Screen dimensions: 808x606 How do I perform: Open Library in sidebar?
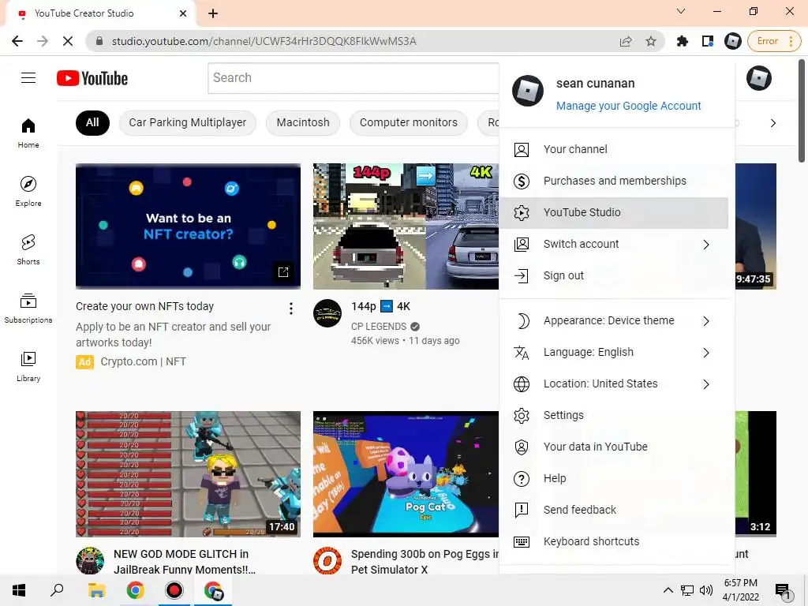click(28, 366)
